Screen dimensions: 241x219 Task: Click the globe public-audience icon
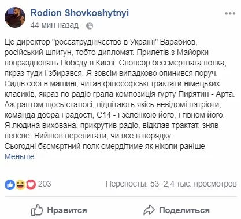click(90, 25)
